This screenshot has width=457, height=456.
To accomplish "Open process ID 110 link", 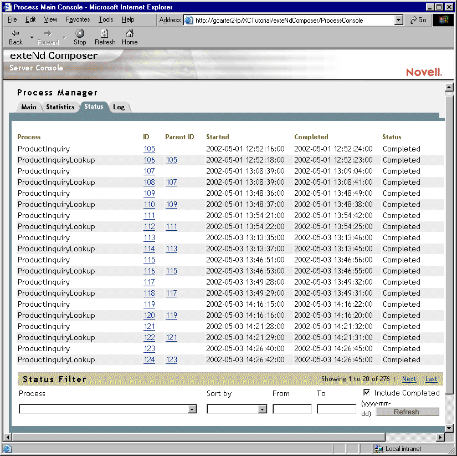I will (x=149, y=204).
